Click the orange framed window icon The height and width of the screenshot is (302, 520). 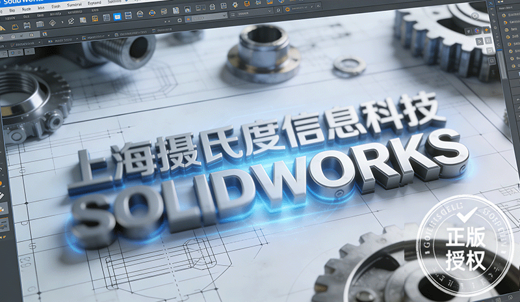pyautogui.click(x=95, y=19)
